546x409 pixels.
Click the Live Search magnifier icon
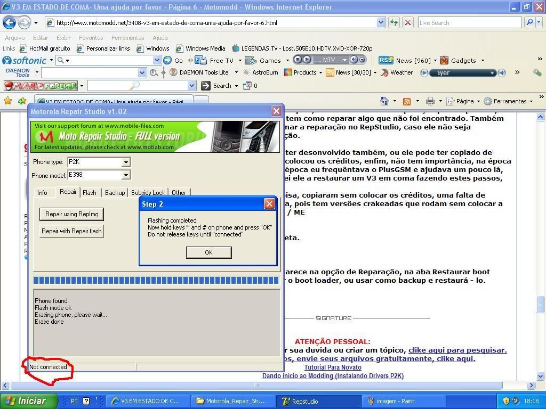529,22
